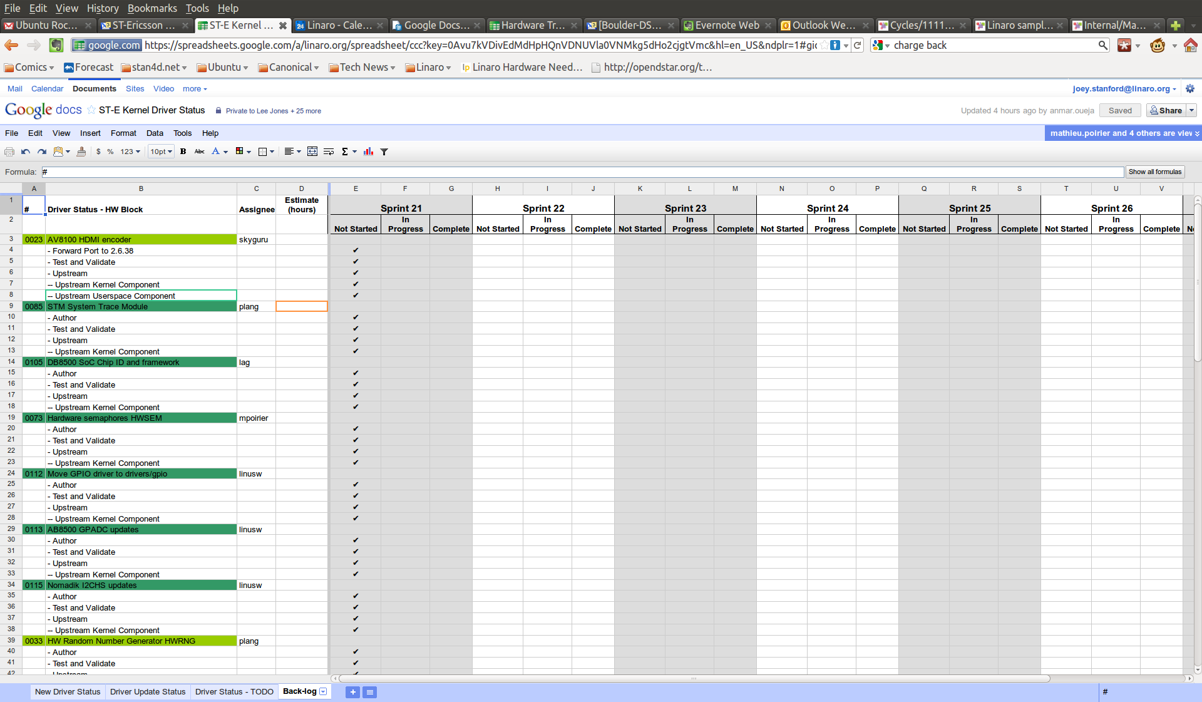Click the filter funnel icon
The height and width of the screenshot is (702, 1202).
point(384,152)
